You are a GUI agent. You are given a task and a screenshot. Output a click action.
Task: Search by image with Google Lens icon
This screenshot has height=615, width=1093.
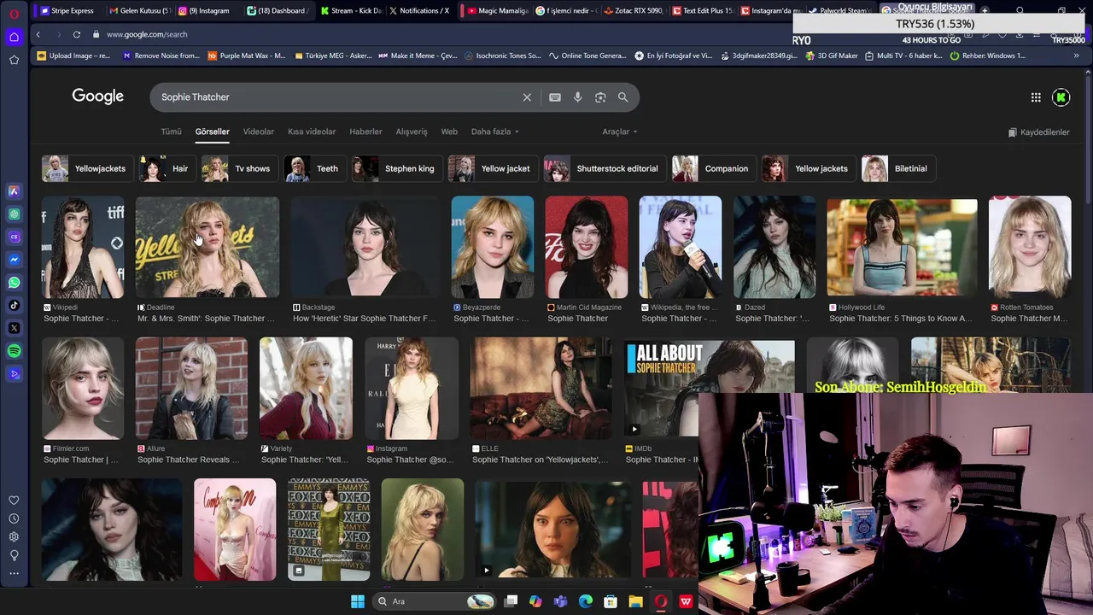600,97
